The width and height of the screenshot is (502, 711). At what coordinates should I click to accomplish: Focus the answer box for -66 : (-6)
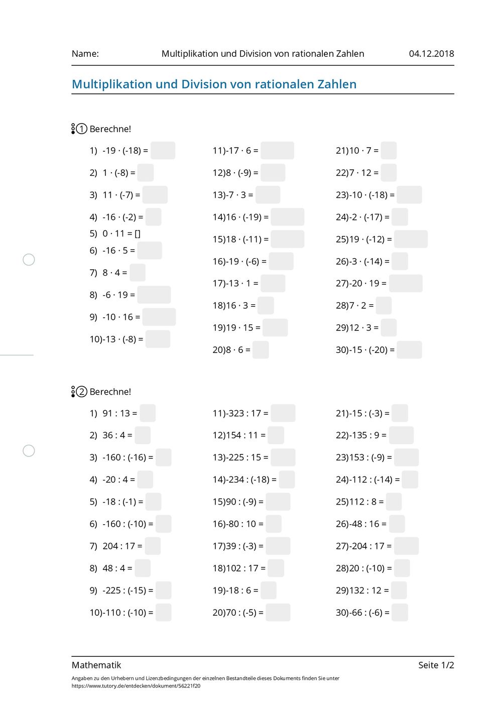tap(400, 613)
